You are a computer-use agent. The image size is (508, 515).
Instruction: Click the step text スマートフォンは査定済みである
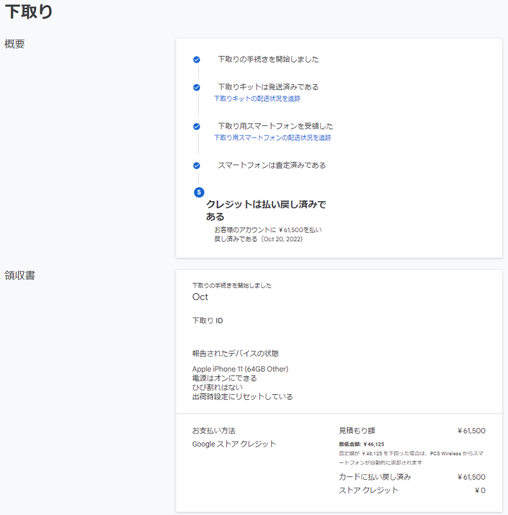tap(272, 165)
